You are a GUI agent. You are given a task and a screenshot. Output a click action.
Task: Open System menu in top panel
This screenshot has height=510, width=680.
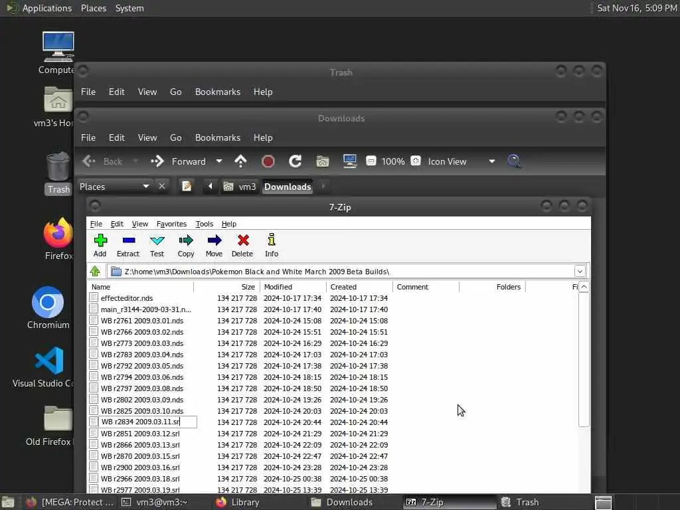[x=129, y=8]
